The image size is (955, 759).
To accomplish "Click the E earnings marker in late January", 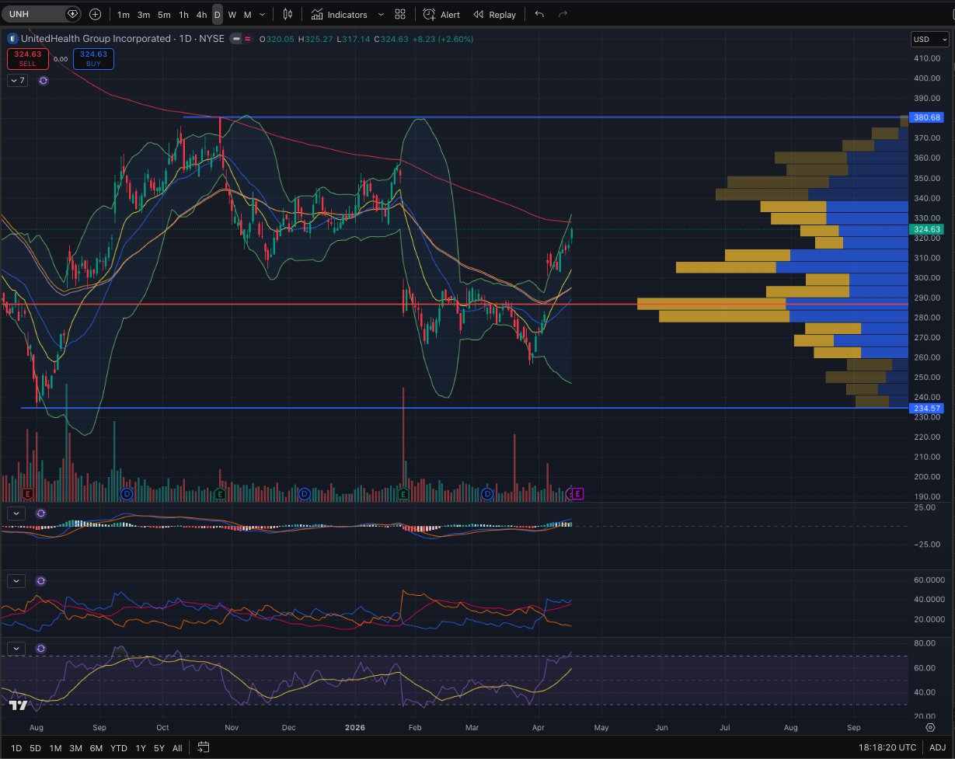I will click(x=404, y=493).
